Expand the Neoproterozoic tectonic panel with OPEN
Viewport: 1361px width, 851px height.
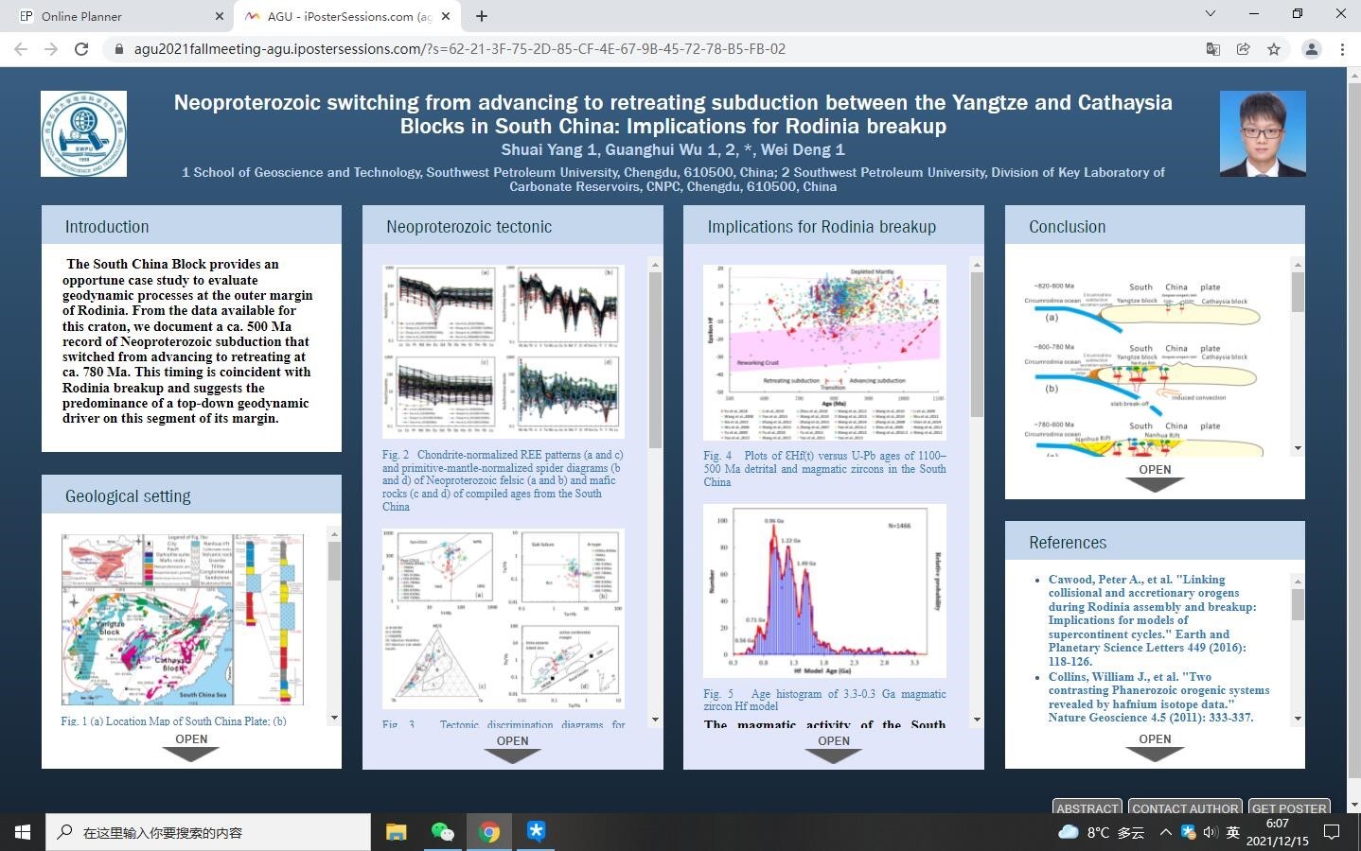[x=512, y=748]
